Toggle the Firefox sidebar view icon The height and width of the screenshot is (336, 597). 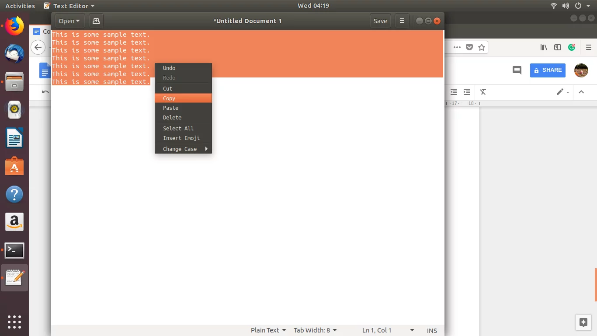[558, 47]
